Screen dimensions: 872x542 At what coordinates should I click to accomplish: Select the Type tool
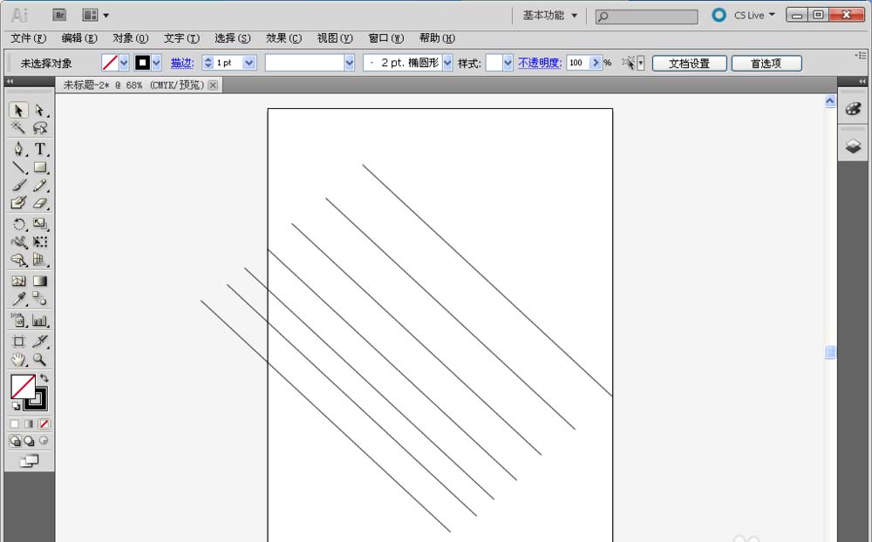pyautogui.click(x=39, y=148)
